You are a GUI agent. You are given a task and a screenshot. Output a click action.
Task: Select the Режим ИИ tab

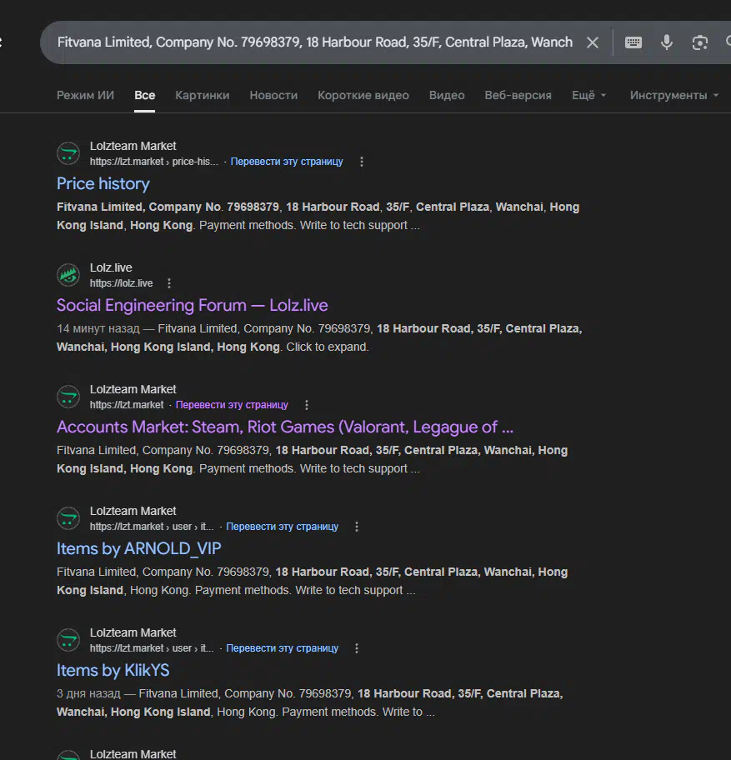tap(85, 95)
